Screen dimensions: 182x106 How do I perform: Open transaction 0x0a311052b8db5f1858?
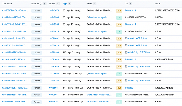[15, 24]
